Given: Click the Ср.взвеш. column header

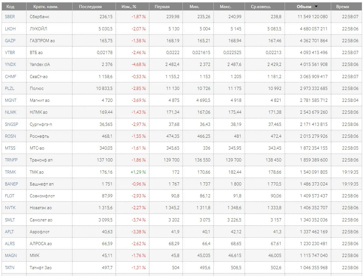Looking at the screenshot, I should pyautogui.click(x=261, y=7).
